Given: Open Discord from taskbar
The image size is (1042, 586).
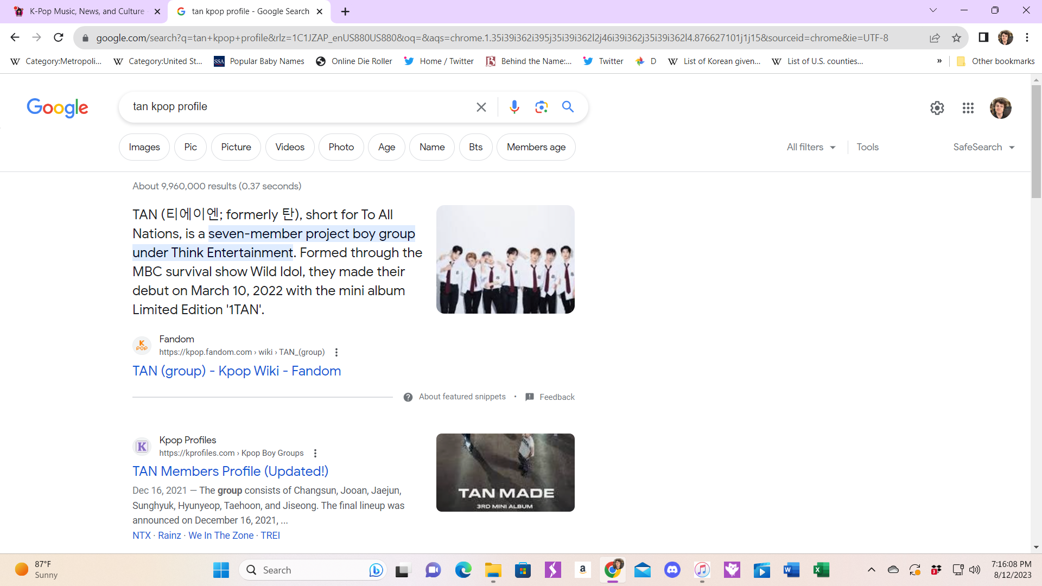Looking at the screenshot, I should pyautogui.click(x=672, y=570).
